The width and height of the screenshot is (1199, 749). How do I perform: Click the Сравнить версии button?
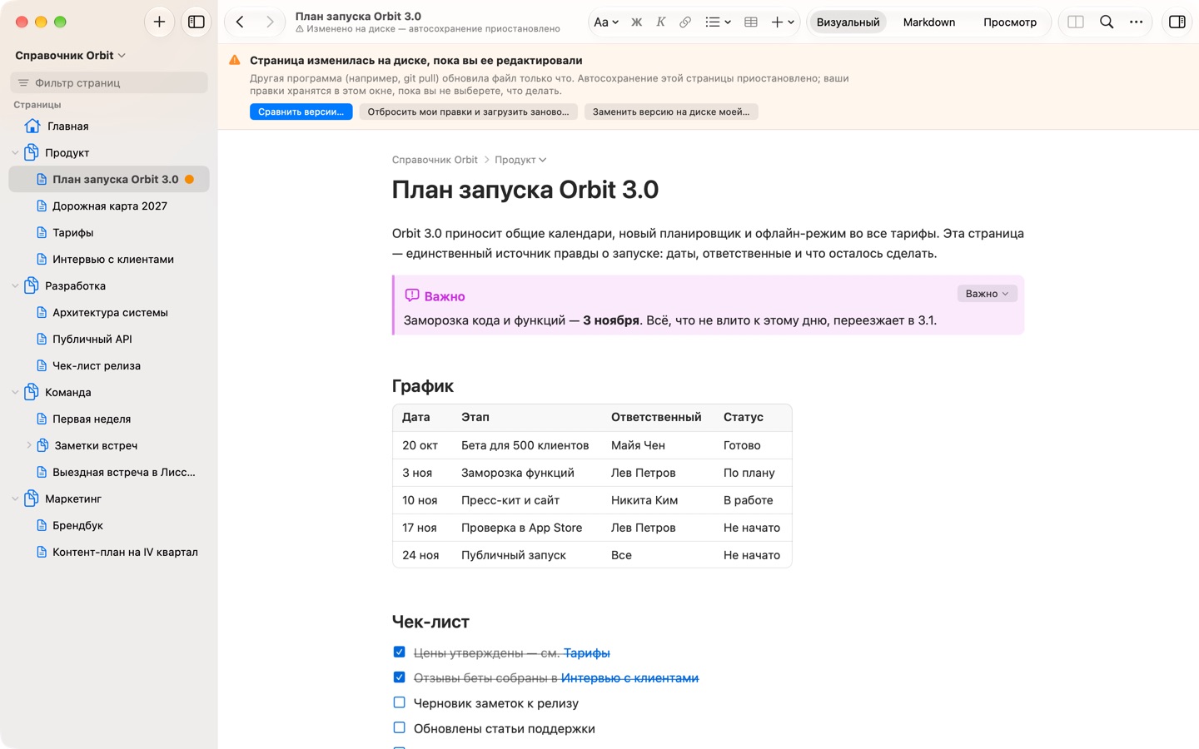(301, 112)
